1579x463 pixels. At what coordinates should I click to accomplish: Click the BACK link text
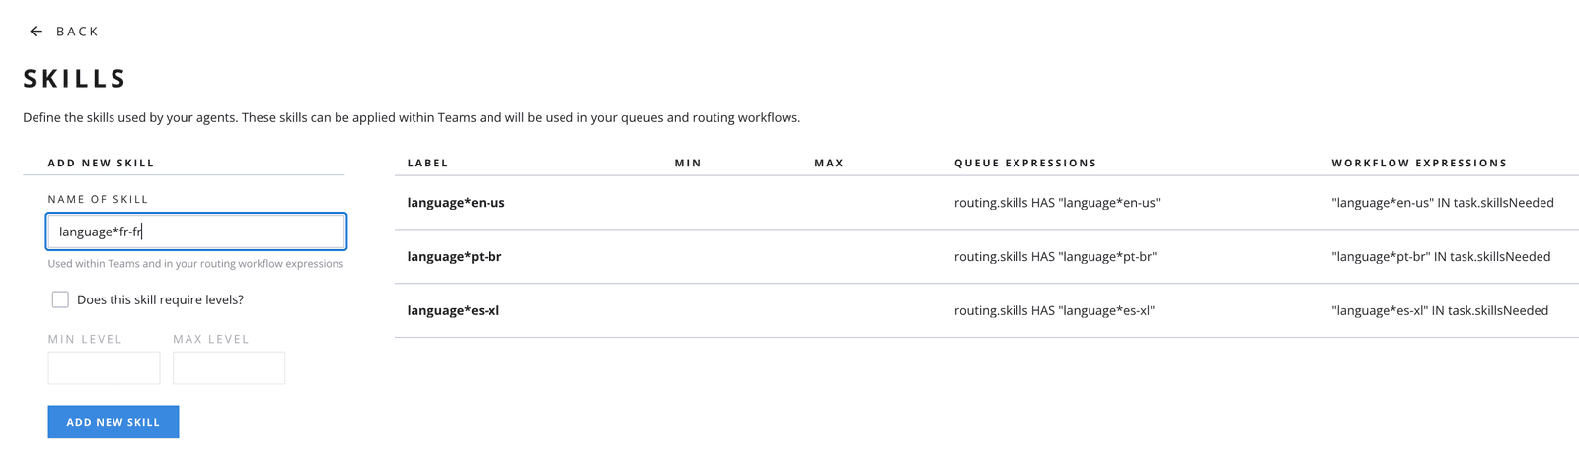click(x=77, y=32)
